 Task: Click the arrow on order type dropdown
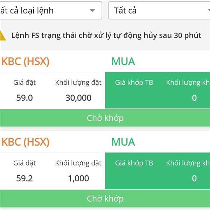coord(92,10)
